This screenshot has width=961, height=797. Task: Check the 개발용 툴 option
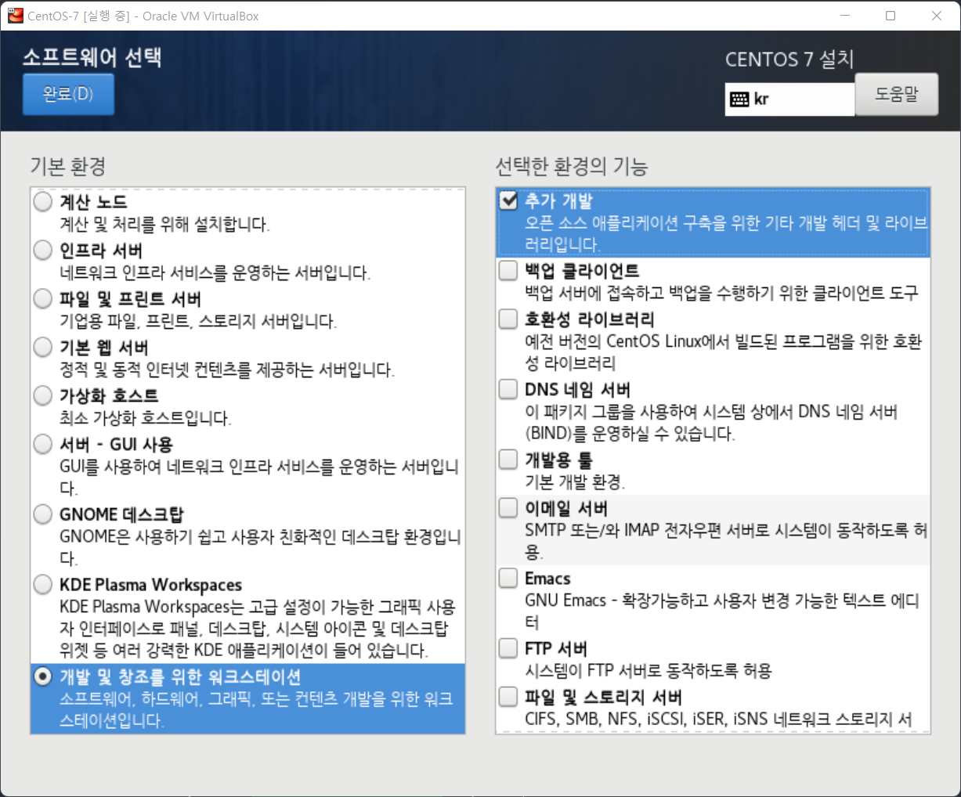click(508, 460)
